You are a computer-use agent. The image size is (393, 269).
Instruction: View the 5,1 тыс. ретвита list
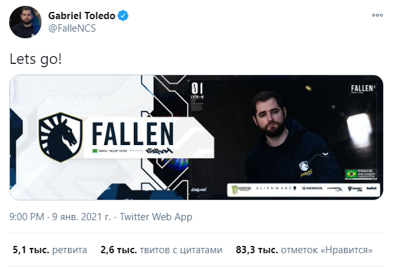50,250
